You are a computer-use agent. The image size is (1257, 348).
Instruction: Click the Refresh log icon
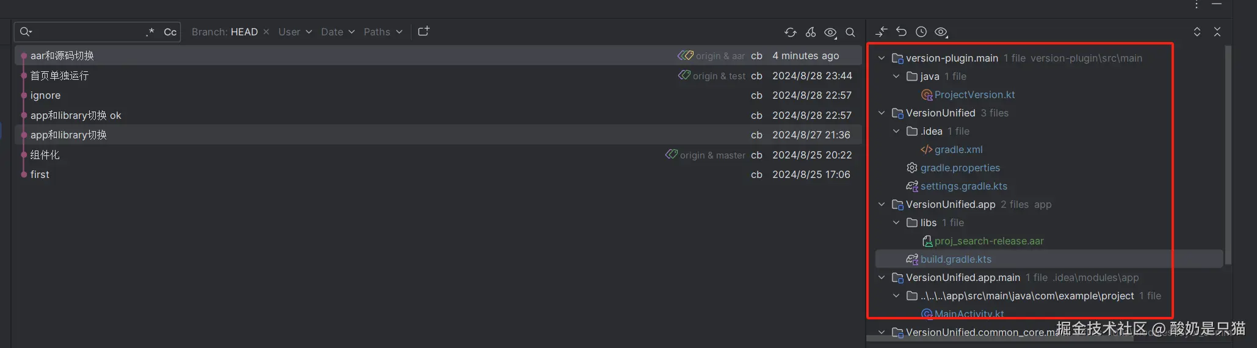pyautogui.click(x=791, y=32)
